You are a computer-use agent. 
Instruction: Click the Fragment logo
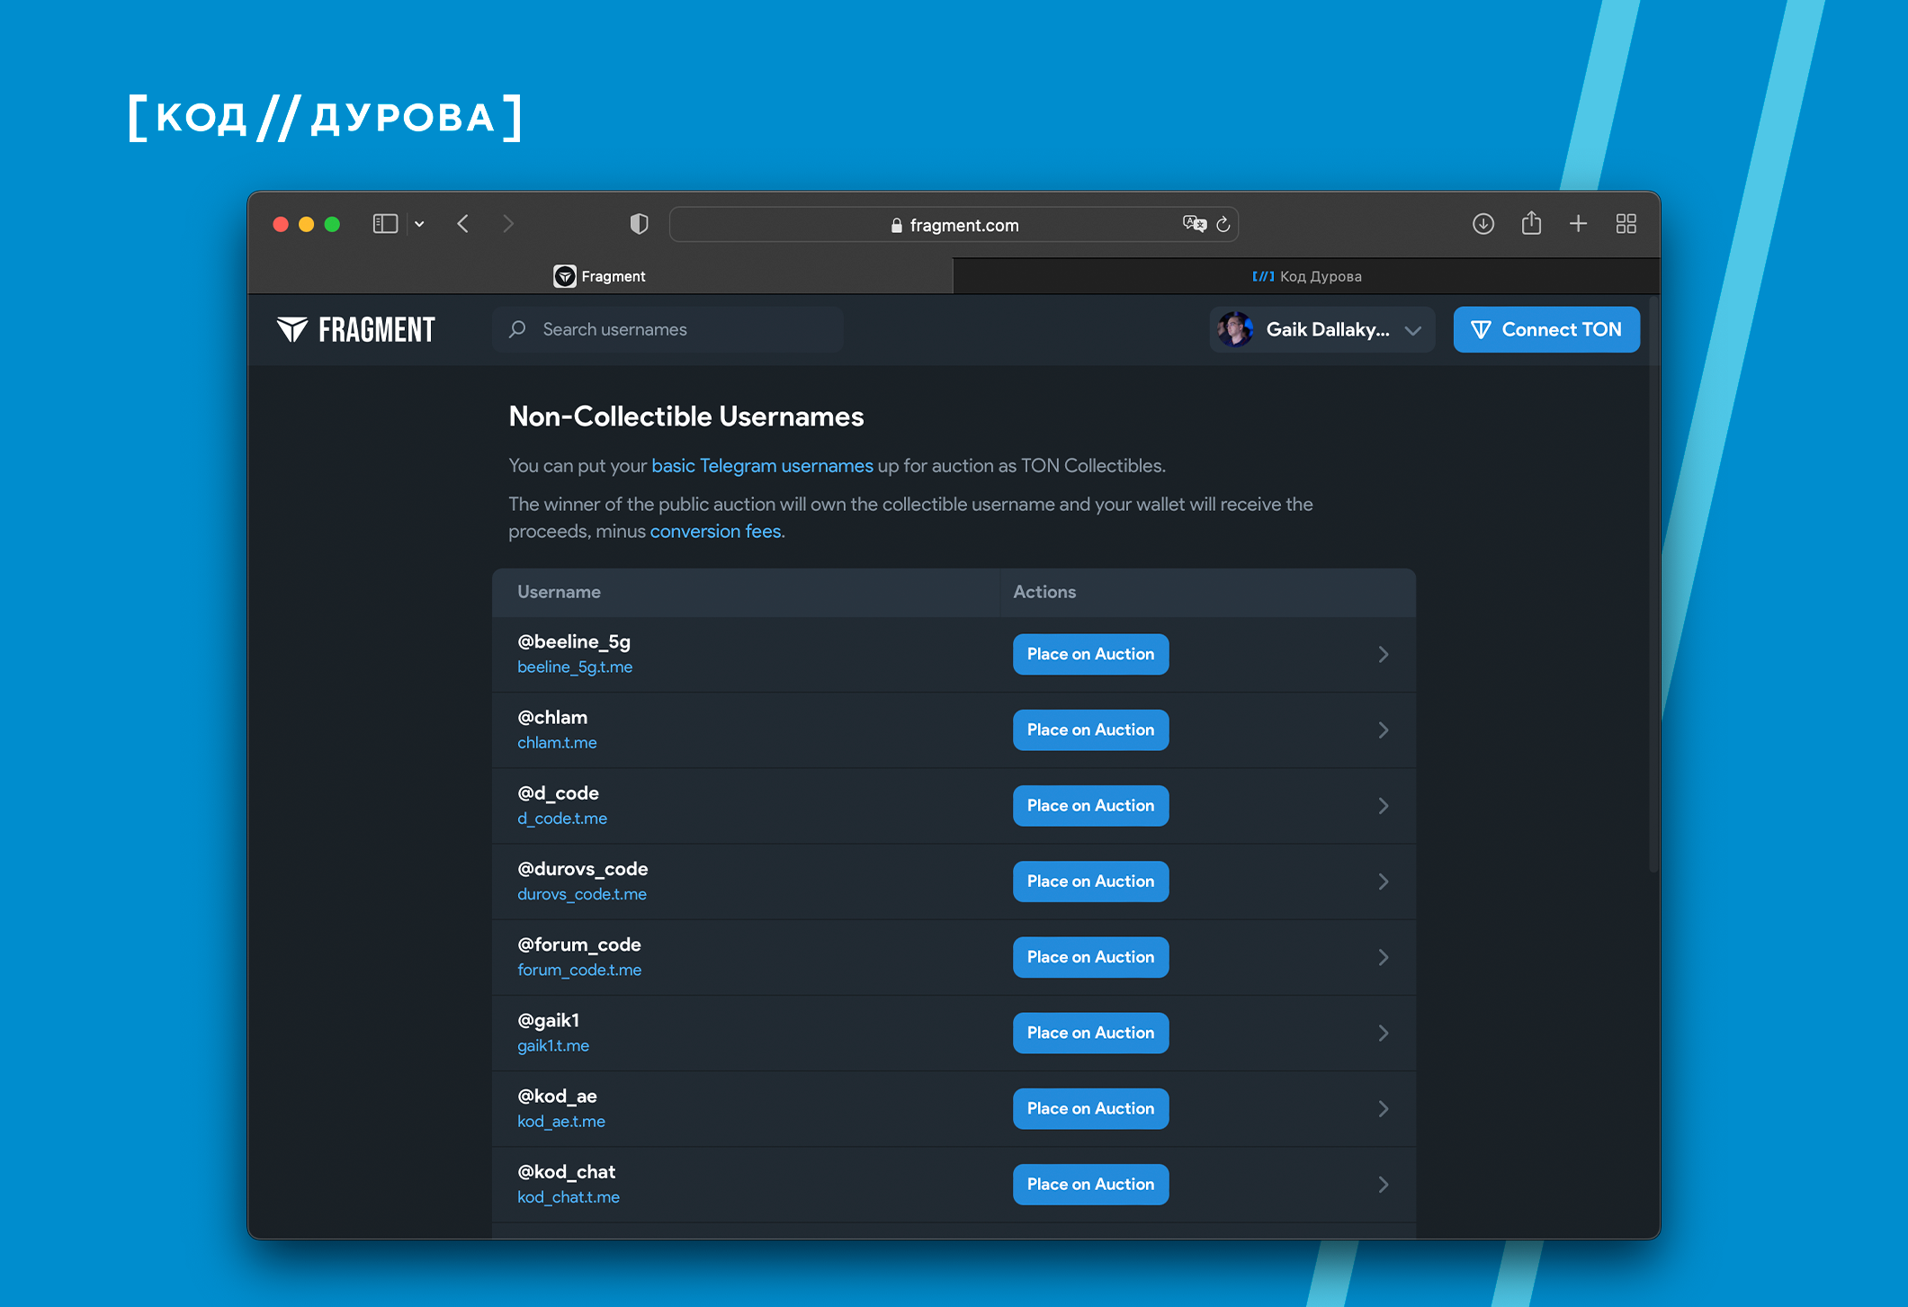[x=356, y=330]
